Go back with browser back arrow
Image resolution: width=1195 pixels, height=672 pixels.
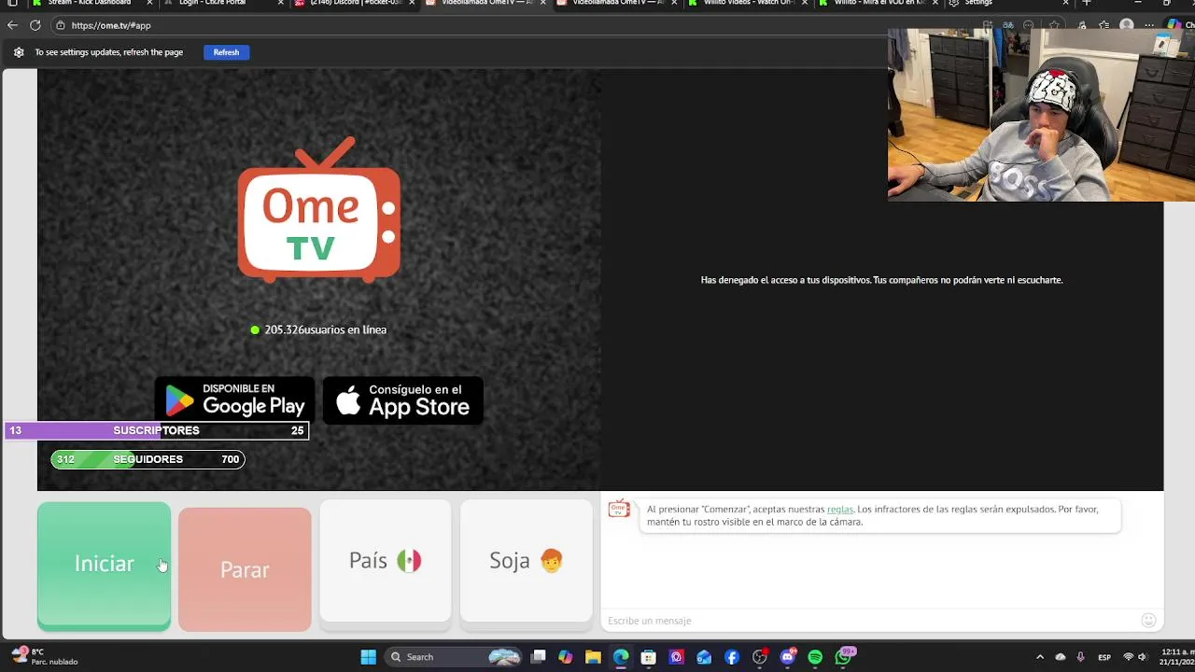pos(12,25)
